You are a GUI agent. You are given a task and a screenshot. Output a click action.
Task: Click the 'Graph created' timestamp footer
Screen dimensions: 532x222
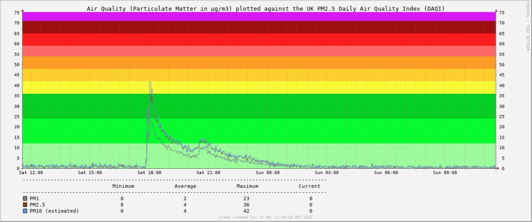coord(265,217)
